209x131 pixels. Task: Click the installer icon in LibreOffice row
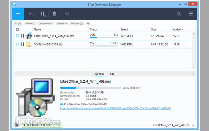[29, 36]
